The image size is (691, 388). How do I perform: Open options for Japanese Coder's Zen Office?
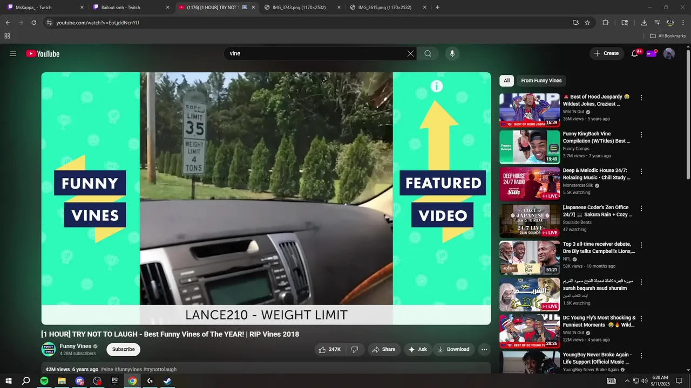click(x=641, y=208)
